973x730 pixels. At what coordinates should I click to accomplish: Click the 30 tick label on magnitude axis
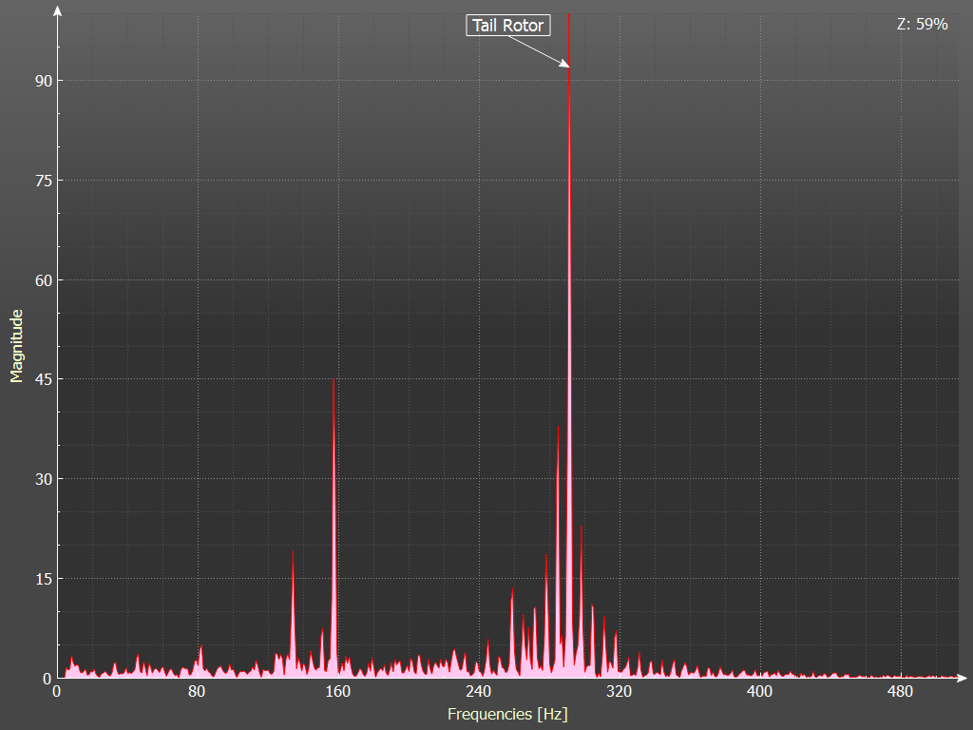pyautogui.click(x=41, y=479)
